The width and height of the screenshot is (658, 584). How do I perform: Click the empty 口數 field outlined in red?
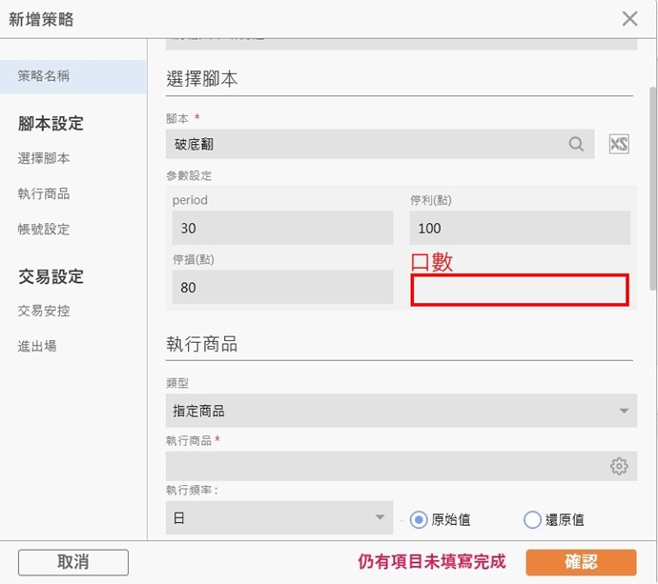click(x=520, y=291)
